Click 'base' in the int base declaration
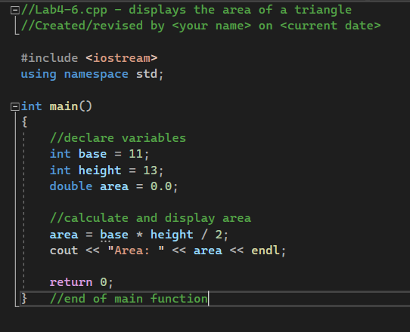Screen dimensions: 410x332 [92, 154]
